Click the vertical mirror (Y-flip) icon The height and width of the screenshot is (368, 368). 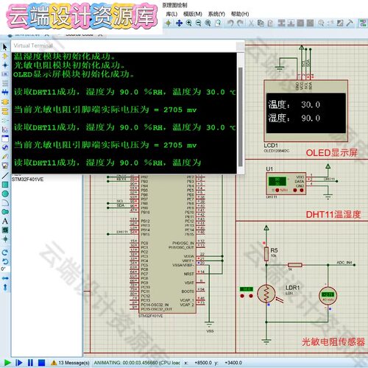click(5, 287)
